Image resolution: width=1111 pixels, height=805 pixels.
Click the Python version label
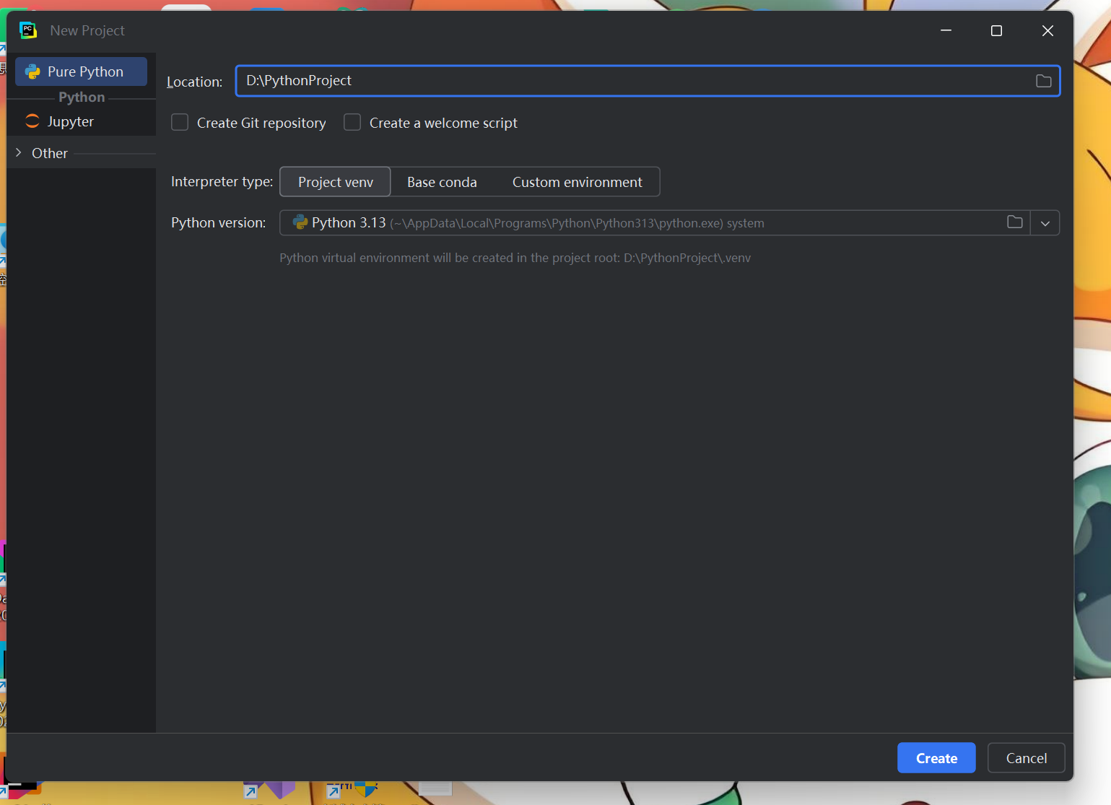pyautogui.click(x=218, y=222)
